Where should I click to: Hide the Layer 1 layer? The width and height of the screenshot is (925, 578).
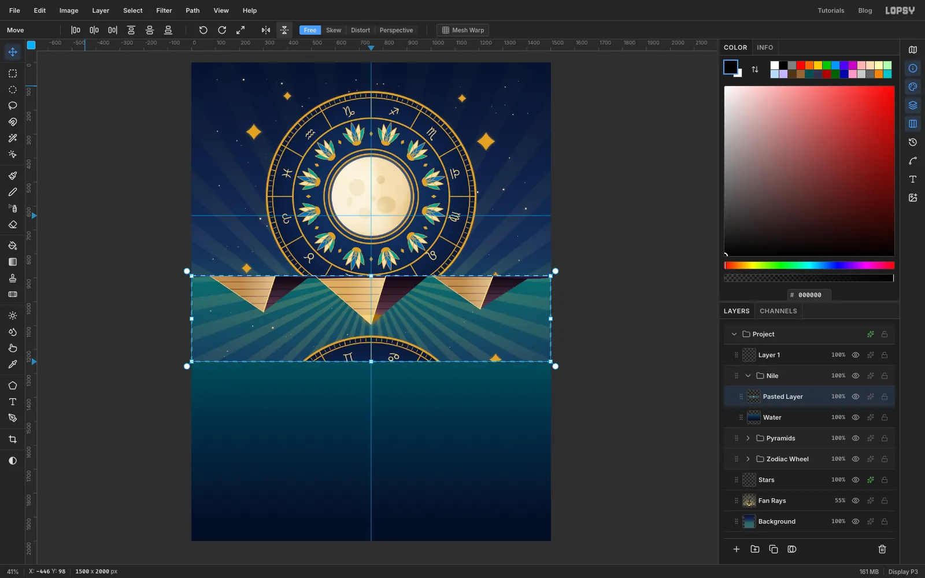pos(856,355)
